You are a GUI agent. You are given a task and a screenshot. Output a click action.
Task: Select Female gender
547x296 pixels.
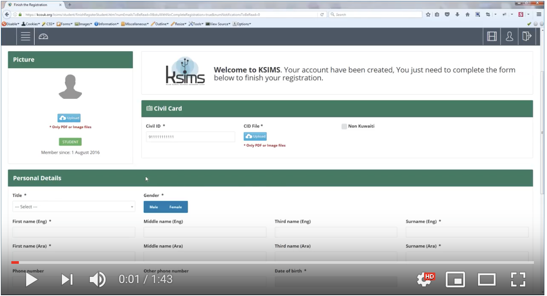(176, 207)
